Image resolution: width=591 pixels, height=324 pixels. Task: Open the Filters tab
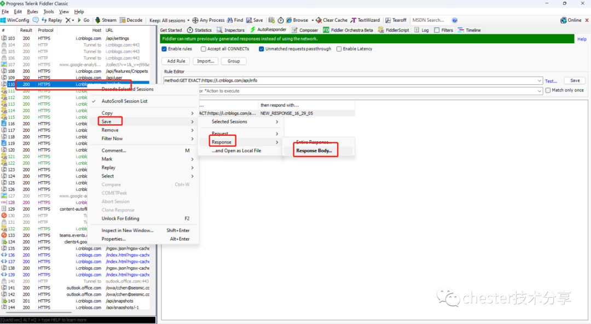pos(444,30)
